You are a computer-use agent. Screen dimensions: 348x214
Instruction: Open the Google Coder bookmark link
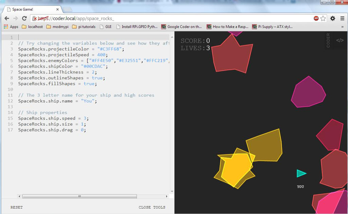point(181,27)
